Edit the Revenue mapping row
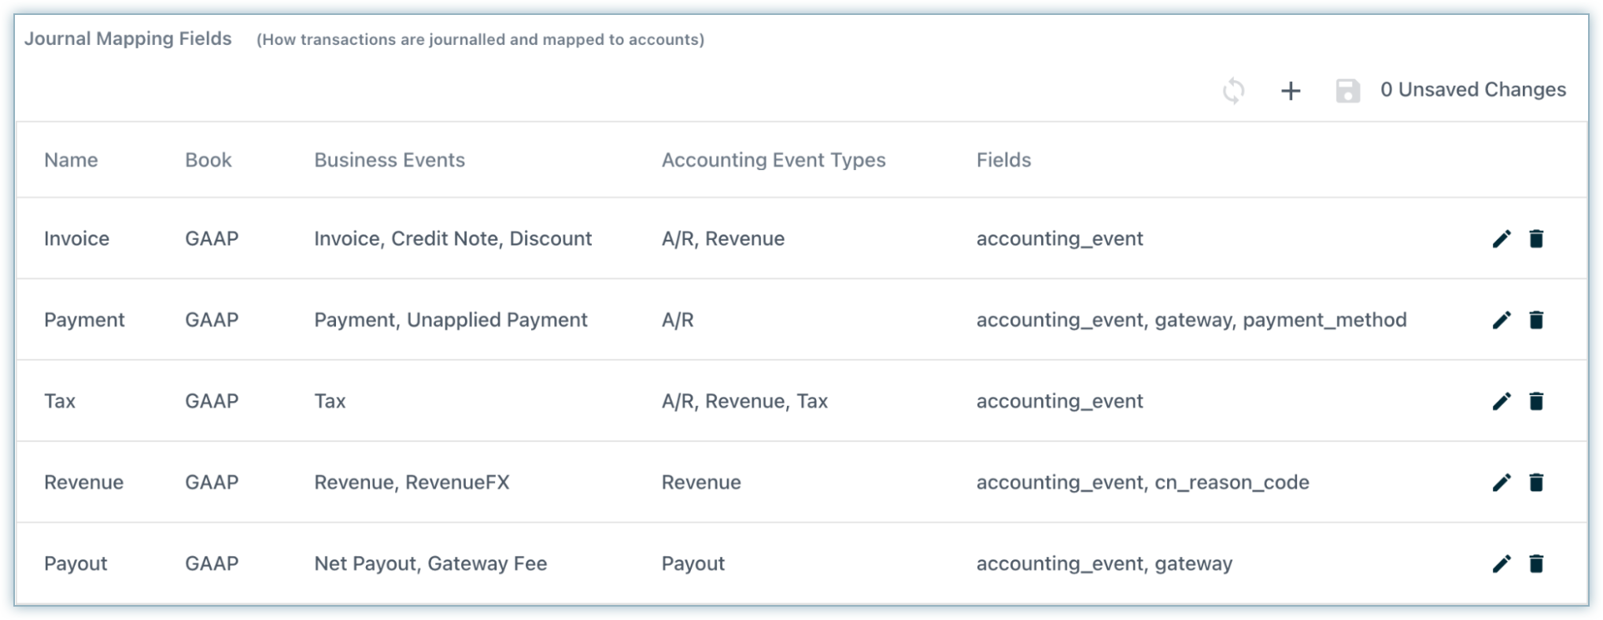This screenshot has height=620, width=1603. tap(1501, 482)
